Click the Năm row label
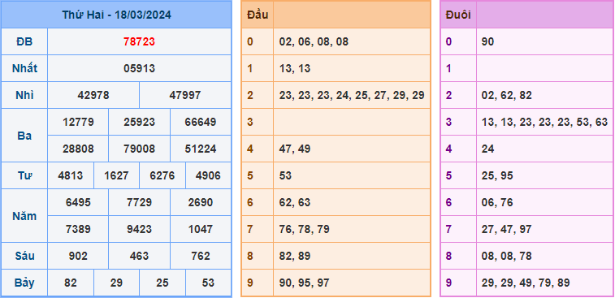 pyautogui.click(x=24, y=216)
